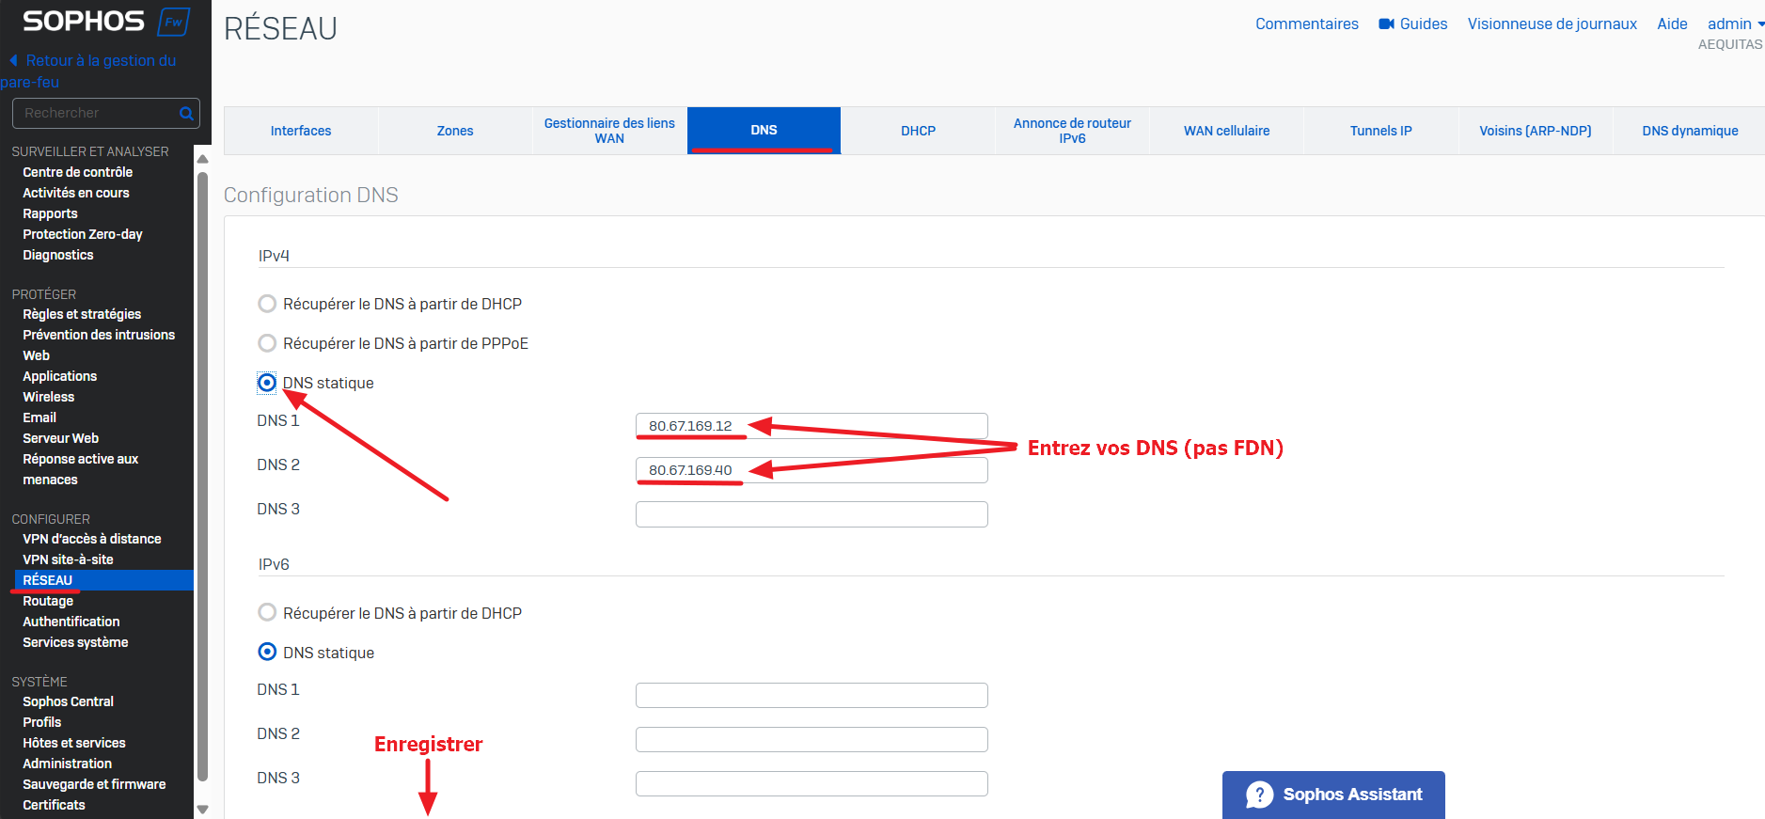This screenshot has height=819, width=1765.
Task: Open Wireless in sidebar
Action: 49,397
